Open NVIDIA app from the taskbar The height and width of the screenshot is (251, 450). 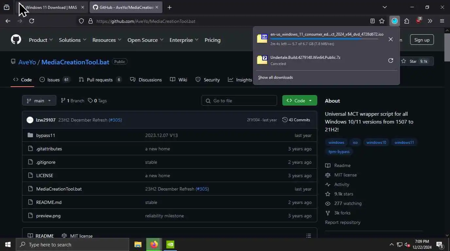tap(170, 244)
